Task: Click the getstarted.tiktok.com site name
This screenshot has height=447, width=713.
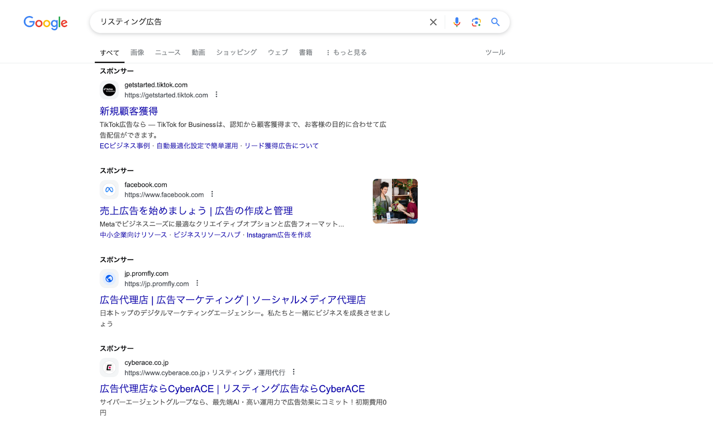Action: pos(156,85)
